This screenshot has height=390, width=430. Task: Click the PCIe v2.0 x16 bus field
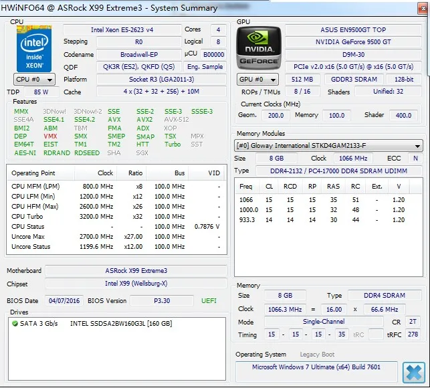pos(353,67)
